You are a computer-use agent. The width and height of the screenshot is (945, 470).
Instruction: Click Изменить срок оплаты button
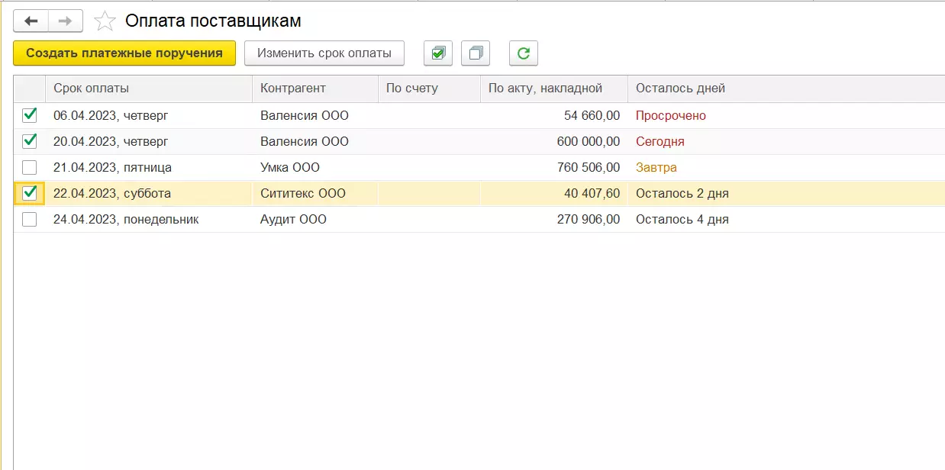(324, 53)
